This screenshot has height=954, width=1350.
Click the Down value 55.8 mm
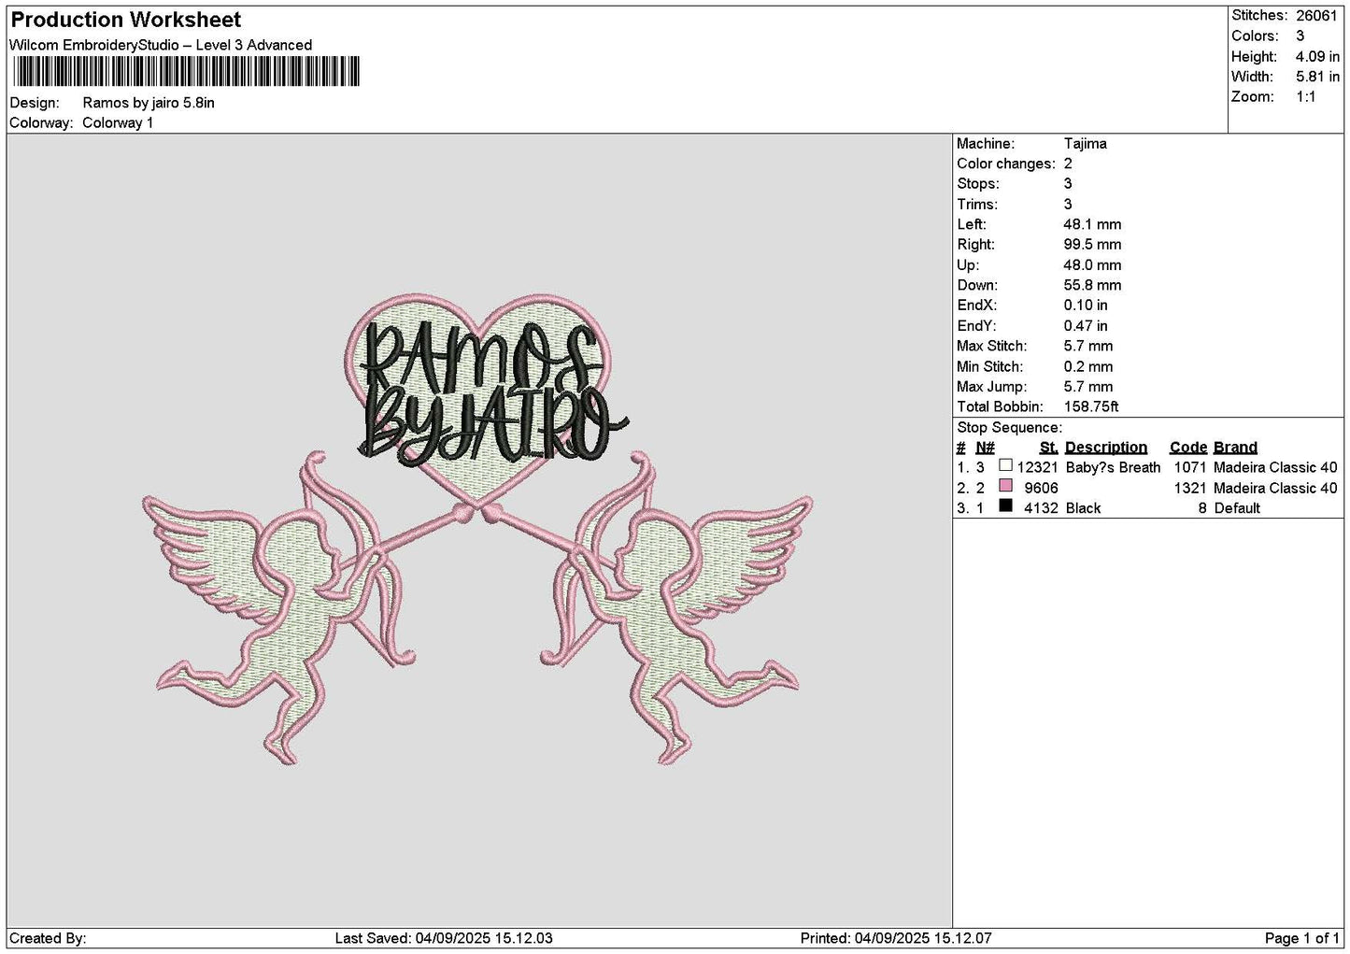click(1092, 285)
